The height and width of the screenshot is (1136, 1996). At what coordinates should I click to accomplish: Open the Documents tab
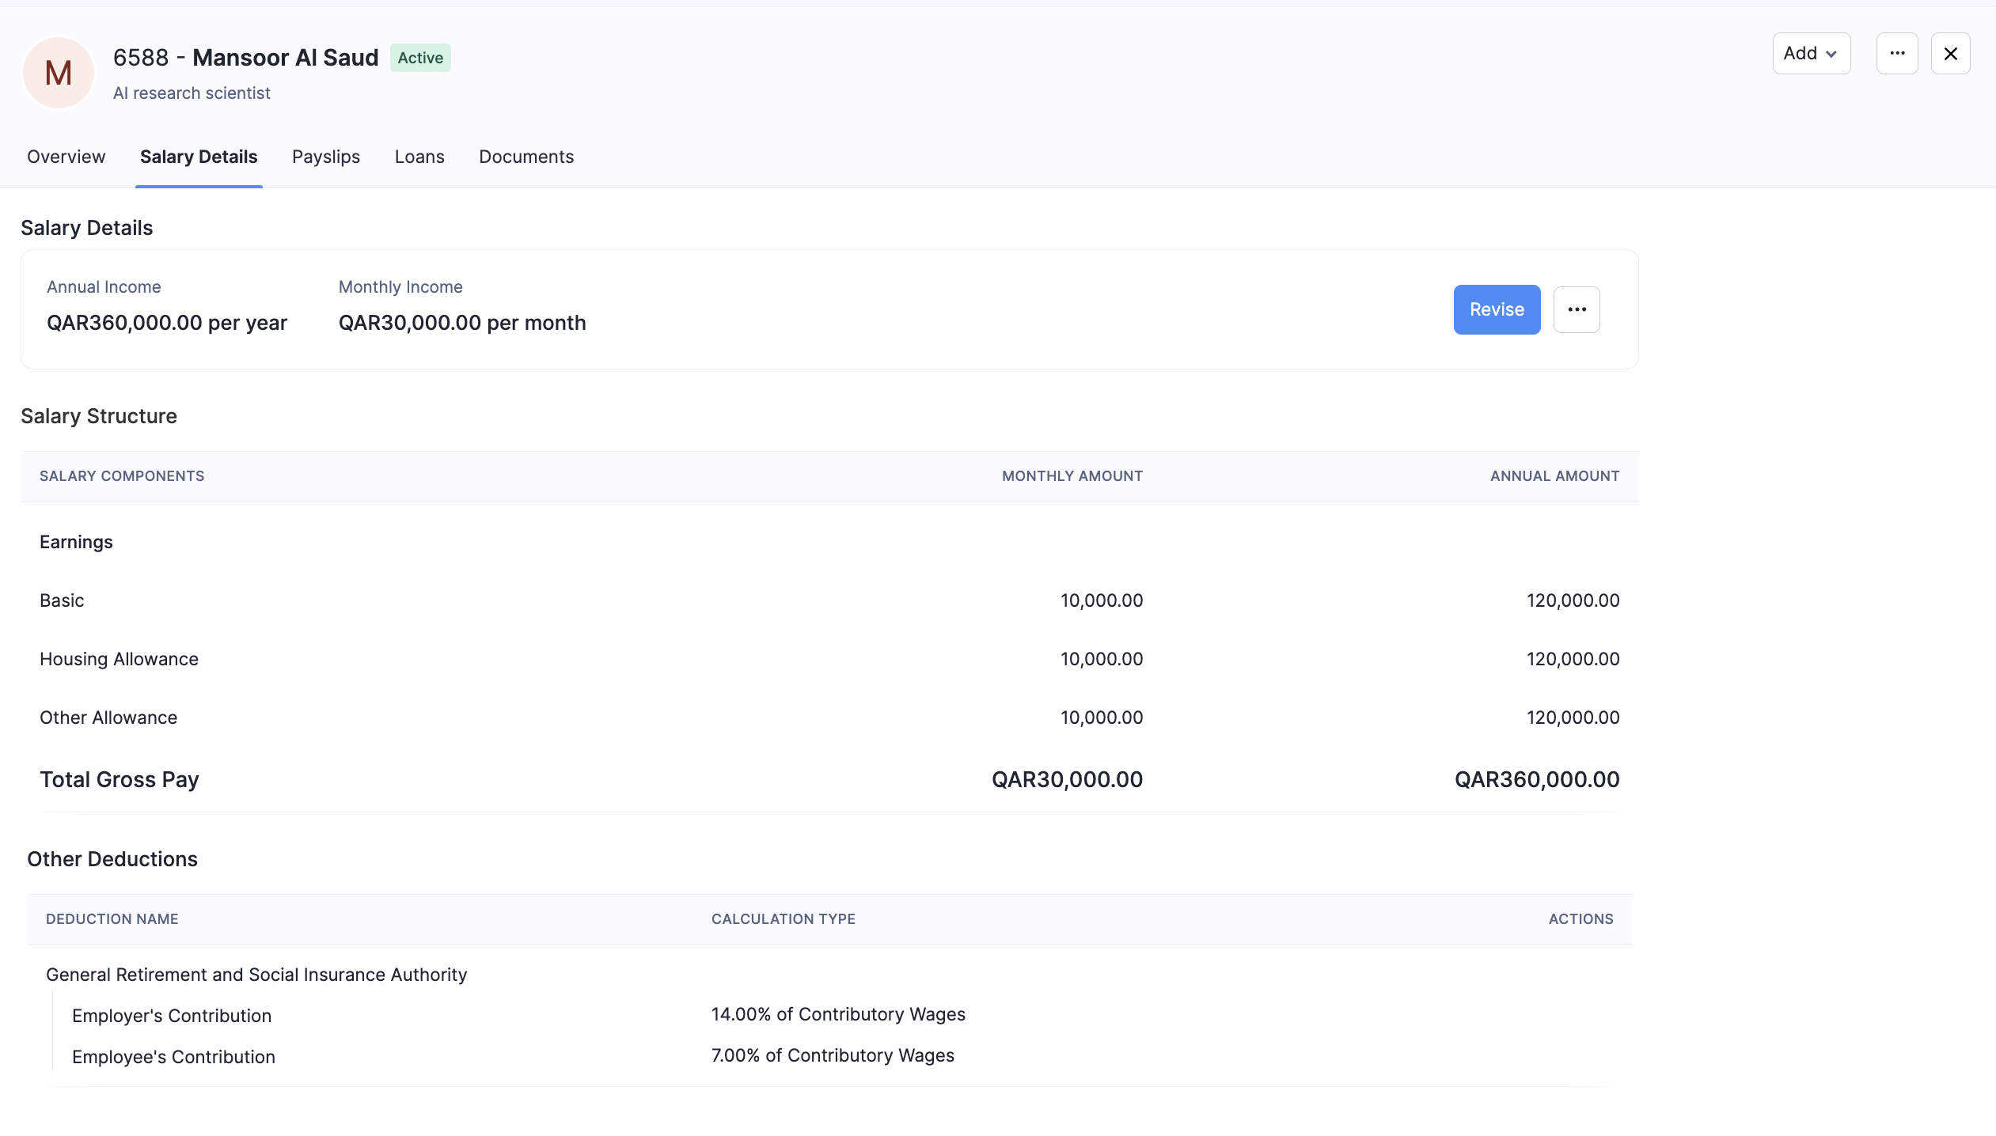[x=526, y=157]
